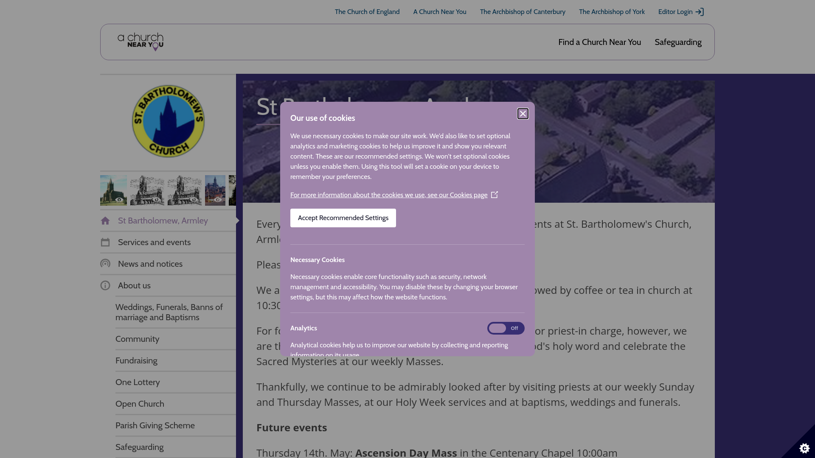The width and height of the screenshot is (815, 458).
Task: Click St. Bartholomew's Church round logo
Action: pos(168,121)
